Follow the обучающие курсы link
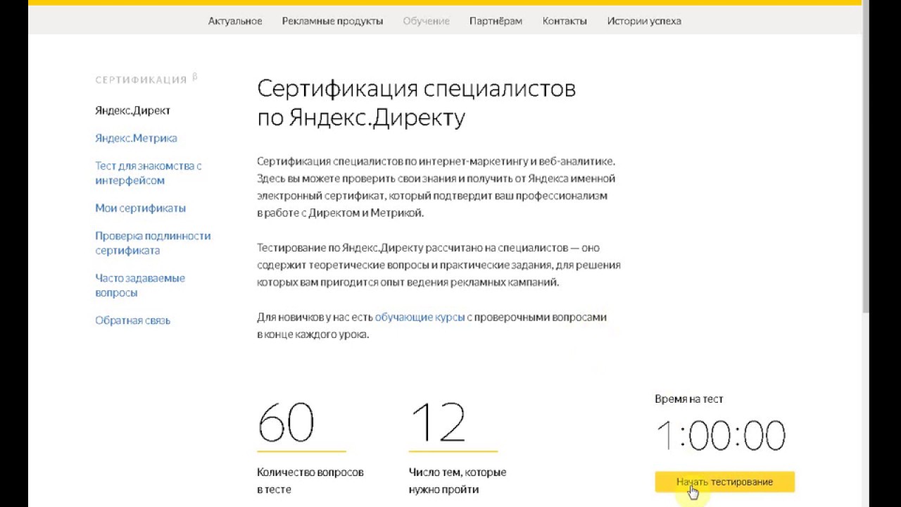Viewport: 901px width, 507px height. [x=420, y=318]
